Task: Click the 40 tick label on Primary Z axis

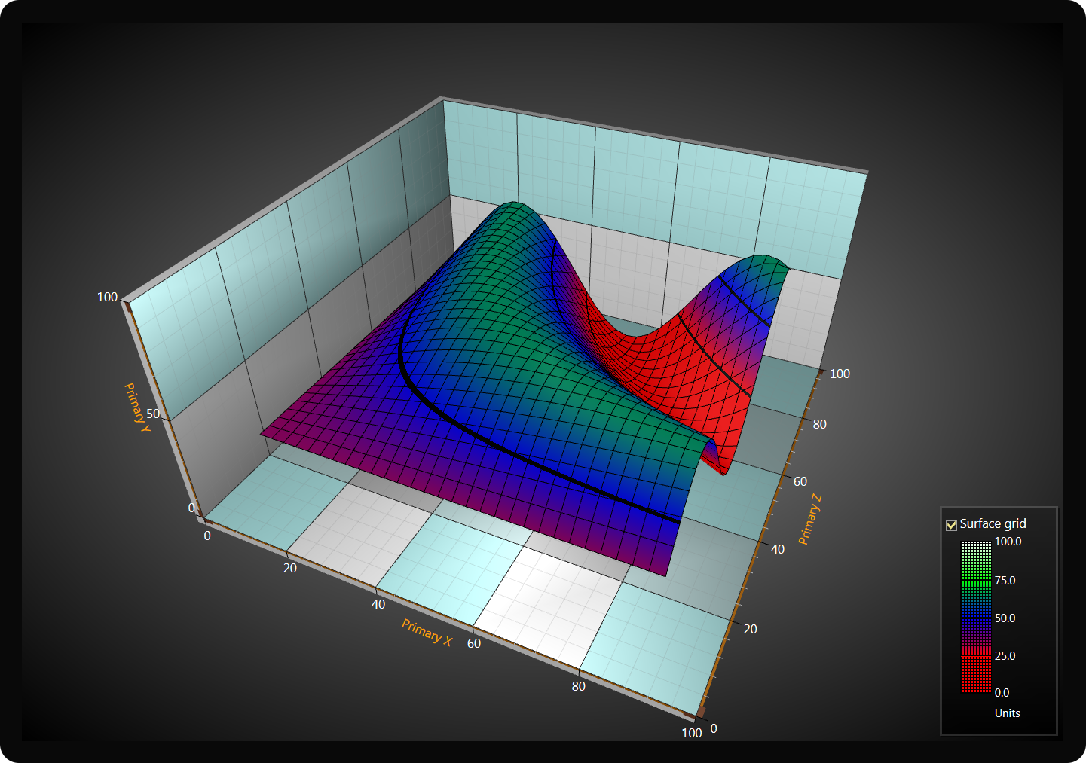Action: tap(777, 549)
